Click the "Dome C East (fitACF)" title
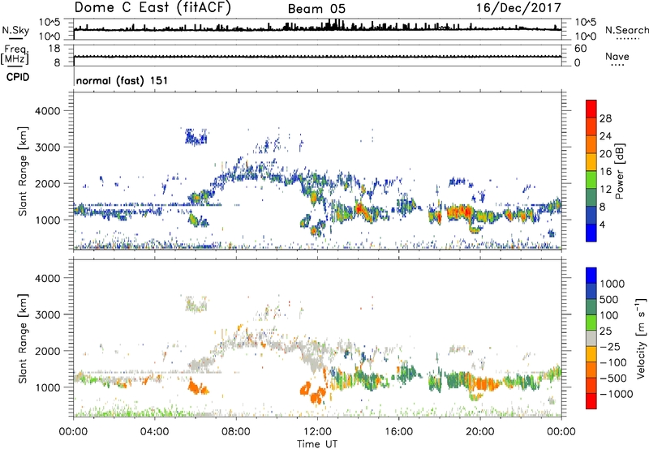This screenshot has height=449, width=649. [x=153, y=7]
